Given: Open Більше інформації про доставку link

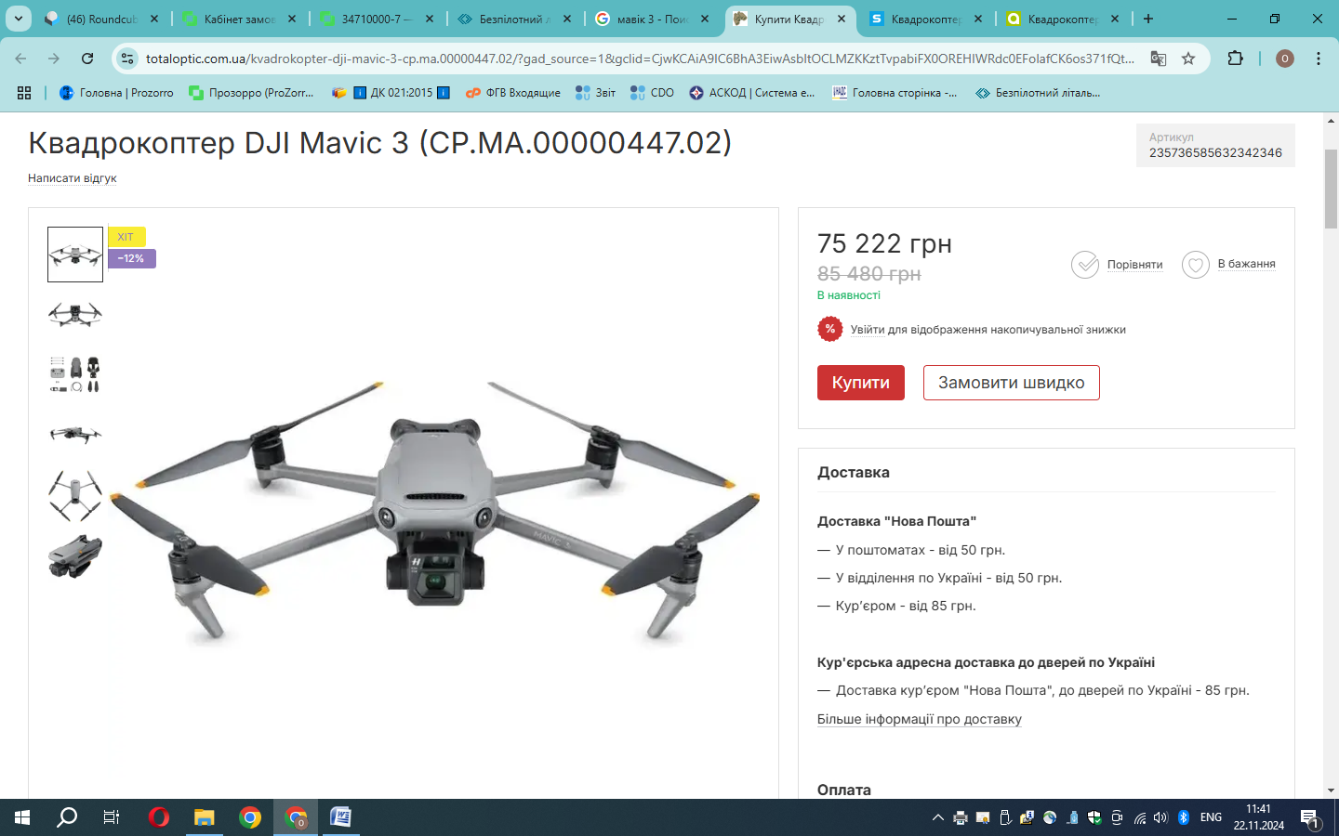Looking at the screenshot, I should coord(920,720).
